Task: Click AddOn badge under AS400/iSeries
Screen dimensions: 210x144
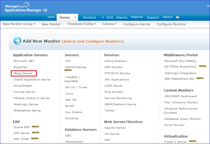Action: pos(68,70)
